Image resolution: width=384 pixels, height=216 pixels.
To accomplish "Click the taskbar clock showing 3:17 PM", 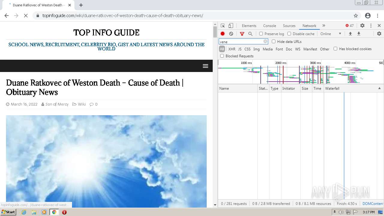I will [368, 212].
